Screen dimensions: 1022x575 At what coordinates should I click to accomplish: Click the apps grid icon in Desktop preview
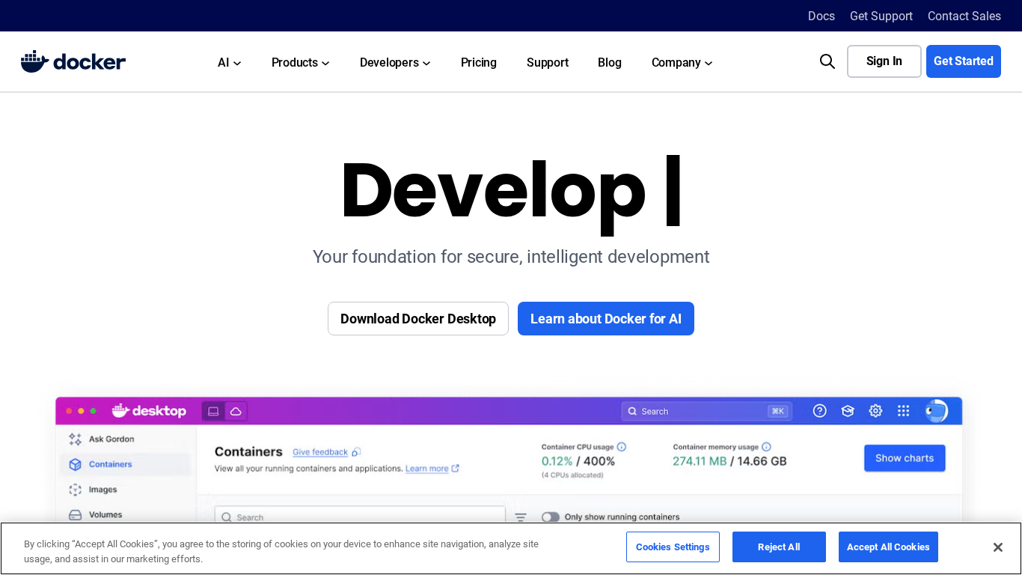pos(903,410)
